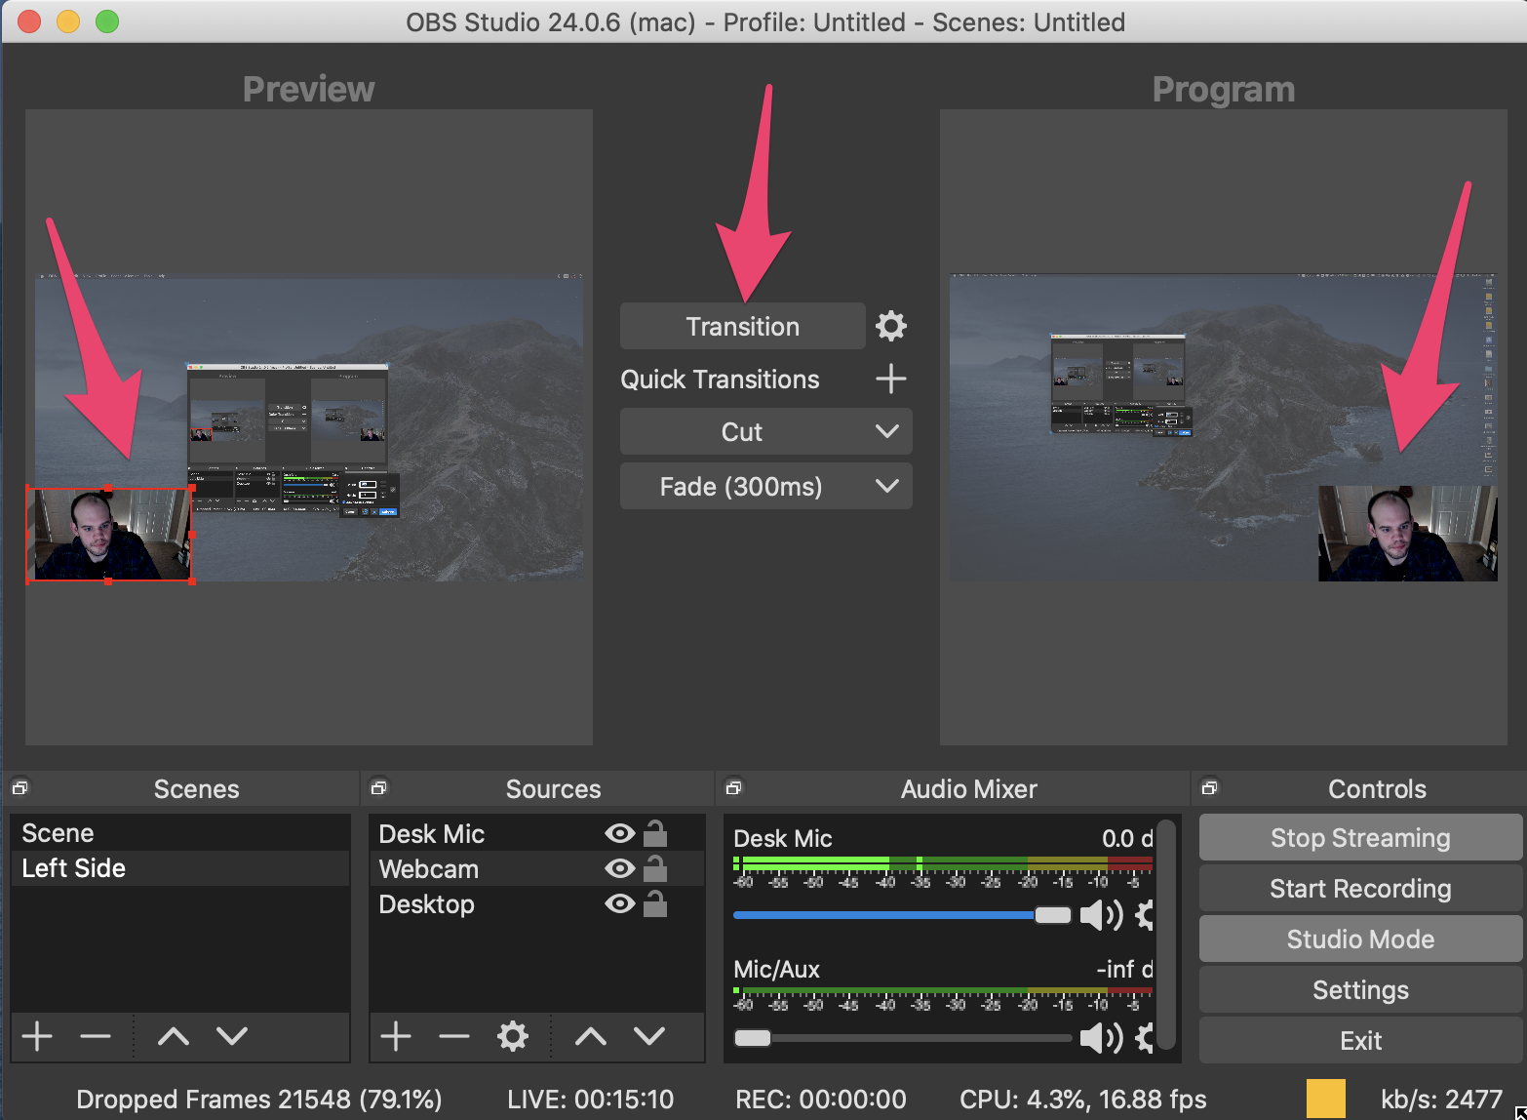The height and width of the screenshot is (1120, 1527).
Task: Remove selected source with minus button
Action: coord(454,1036)
